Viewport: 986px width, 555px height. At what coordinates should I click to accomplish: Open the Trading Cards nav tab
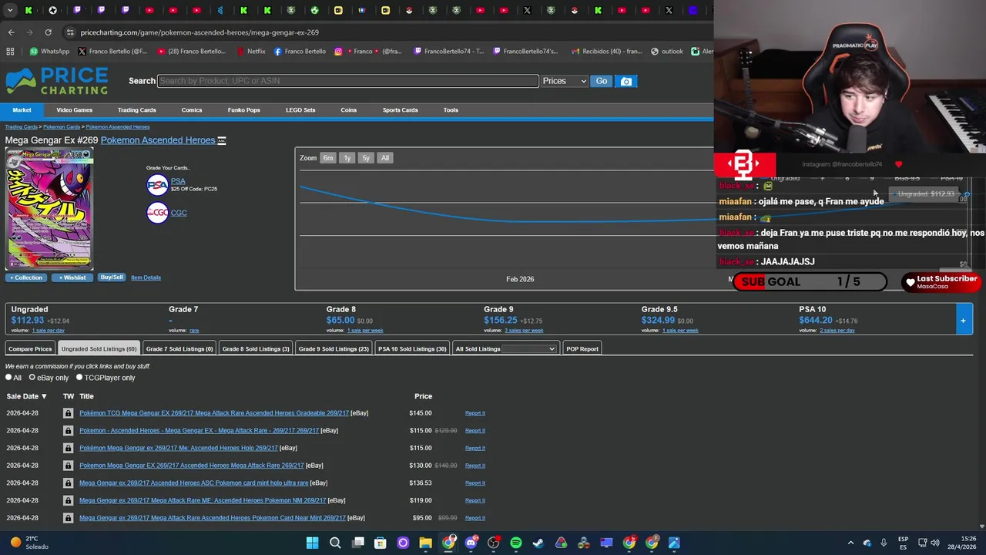pyautogui.click(x=136, y=110)
